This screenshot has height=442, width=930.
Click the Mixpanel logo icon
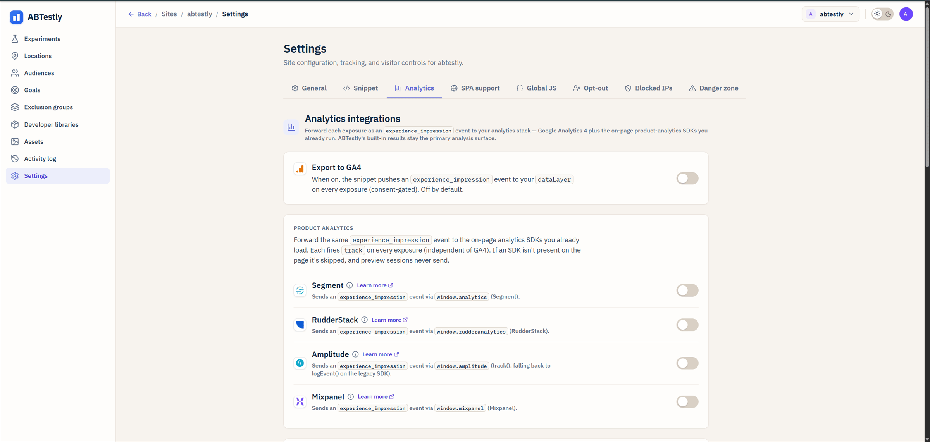300,401
